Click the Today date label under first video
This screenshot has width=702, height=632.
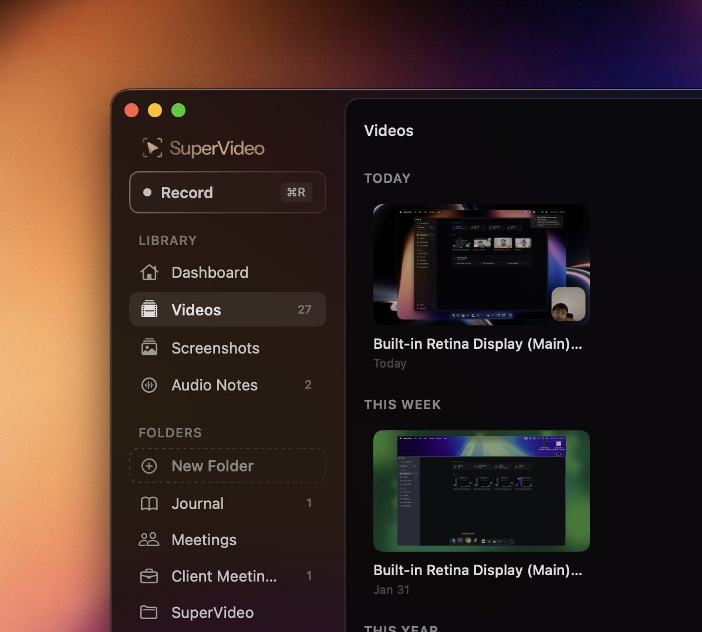click(390, 363)
